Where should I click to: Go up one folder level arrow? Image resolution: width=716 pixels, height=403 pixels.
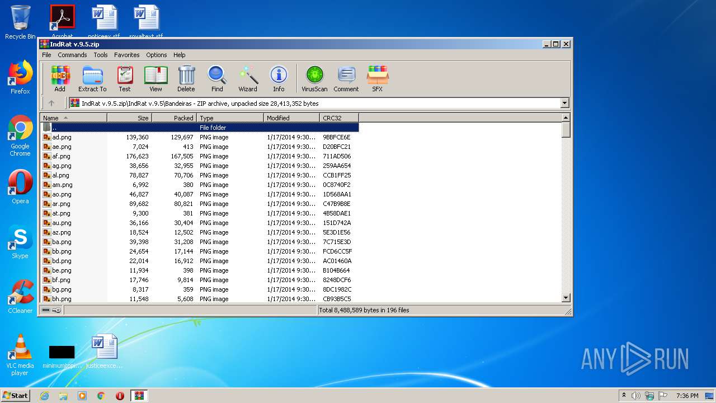(51, 103)
